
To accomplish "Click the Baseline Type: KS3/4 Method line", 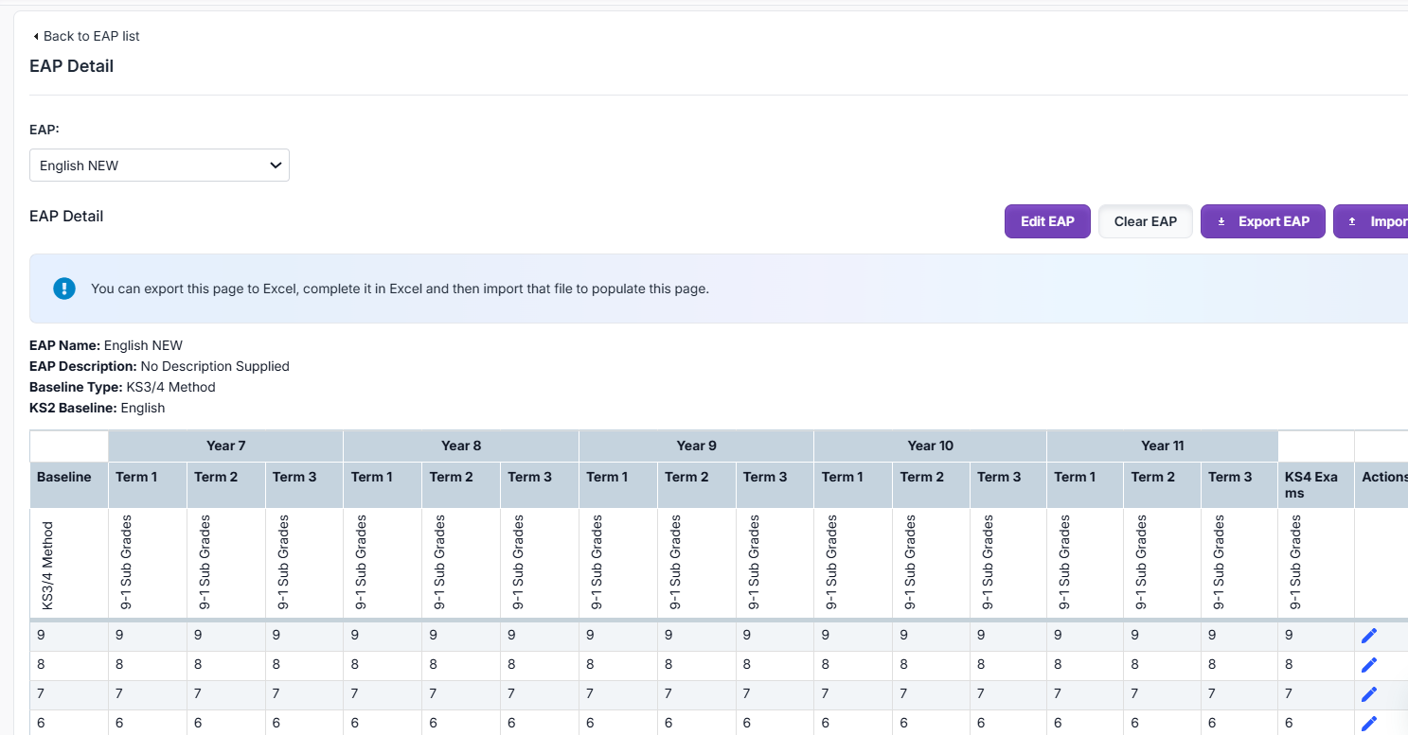I will click(x=122, y=387).
